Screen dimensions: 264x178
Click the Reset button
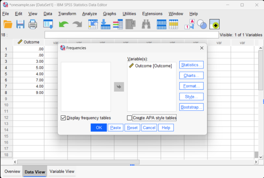pos(132,128)
